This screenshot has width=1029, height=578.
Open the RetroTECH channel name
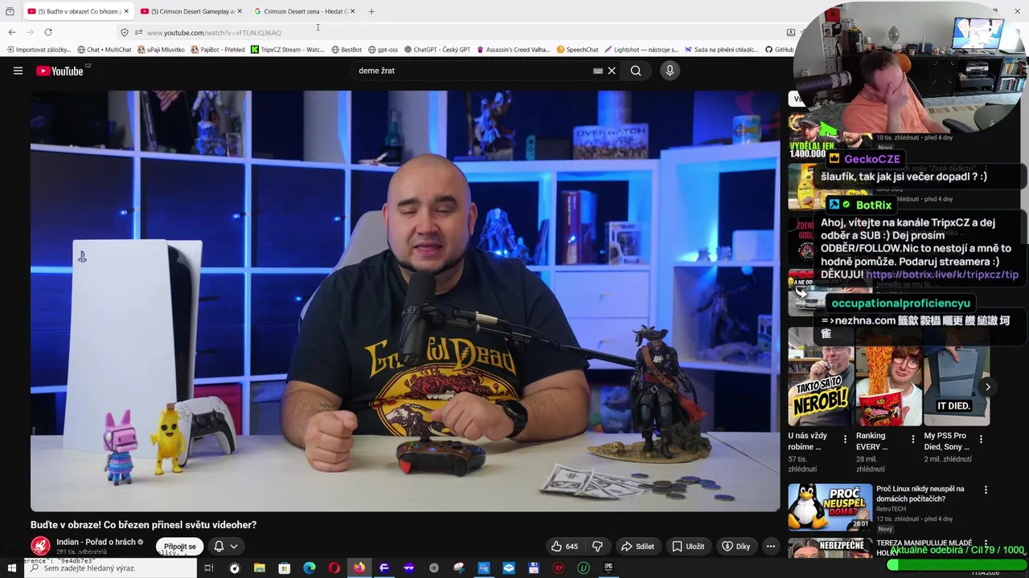click(891, 509)
